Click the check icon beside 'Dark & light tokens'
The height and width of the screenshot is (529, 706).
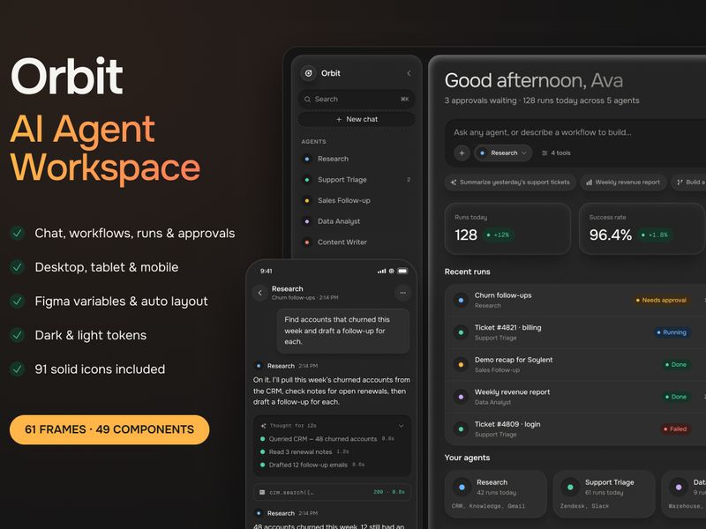point(17,335)
